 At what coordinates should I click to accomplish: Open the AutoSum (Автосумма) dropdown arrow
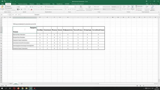(x=143, y=6)
